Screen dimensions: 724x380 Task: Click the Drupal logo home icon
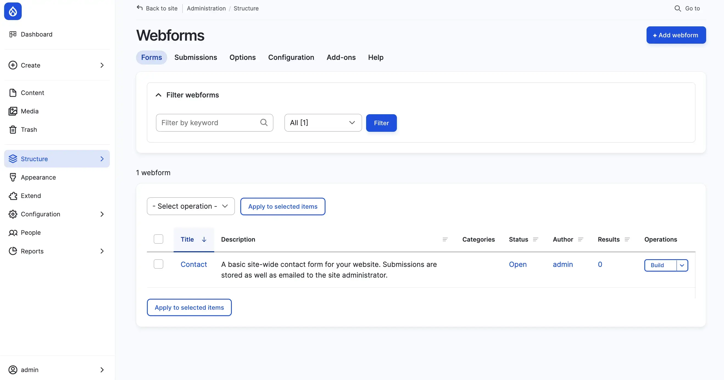(13, 11)
